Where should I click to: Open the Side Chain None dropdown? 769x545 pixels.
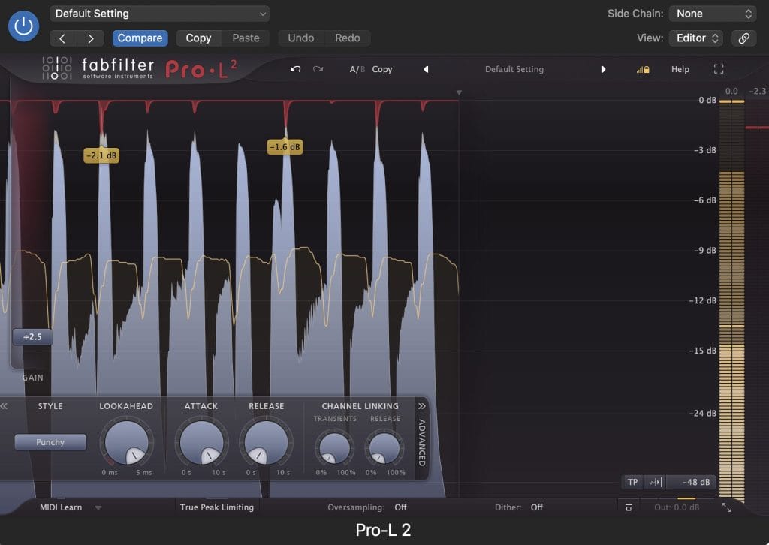tap(713, 14)
